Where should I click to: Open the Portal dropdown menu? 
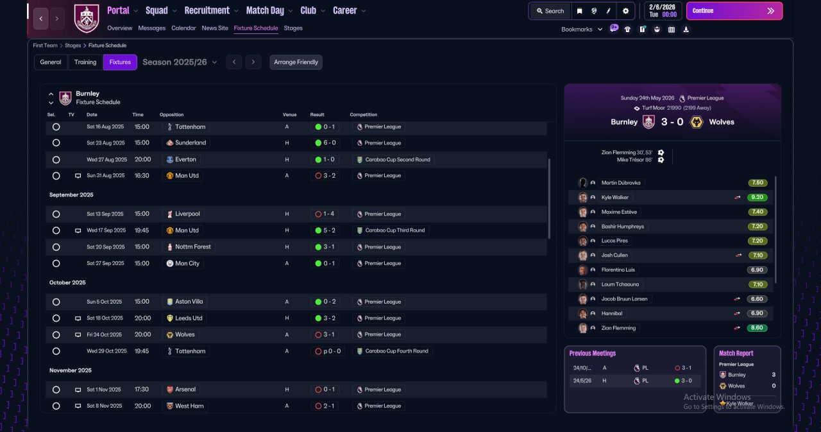[x=123, y=10]
